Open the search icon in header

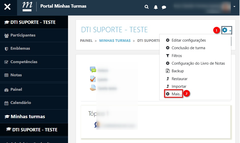click(146, 7)
